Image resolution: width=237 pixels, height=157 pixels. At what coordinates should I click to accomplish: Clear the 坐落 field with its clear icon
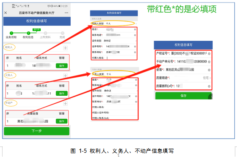(209, 70)
